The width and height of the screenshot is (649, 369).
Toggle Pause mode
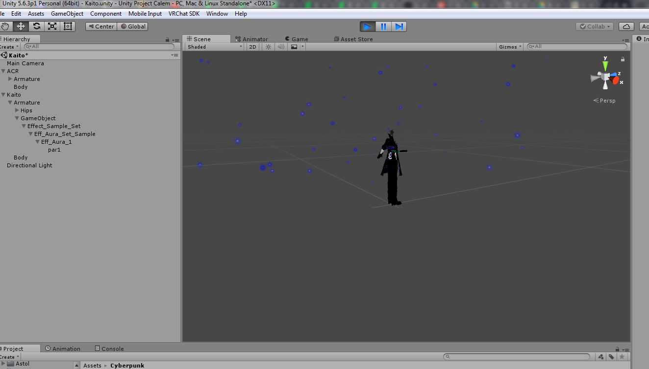383,26
